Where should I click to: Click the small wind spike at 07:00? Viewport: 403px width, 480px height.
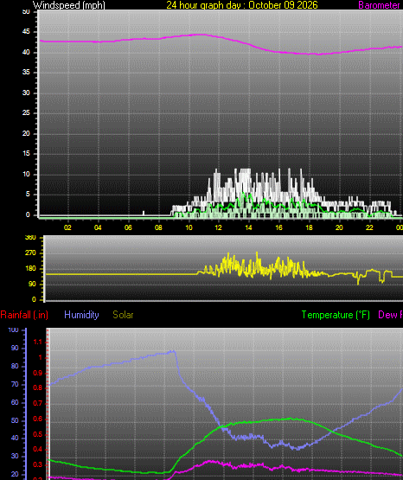coord(144,213)
